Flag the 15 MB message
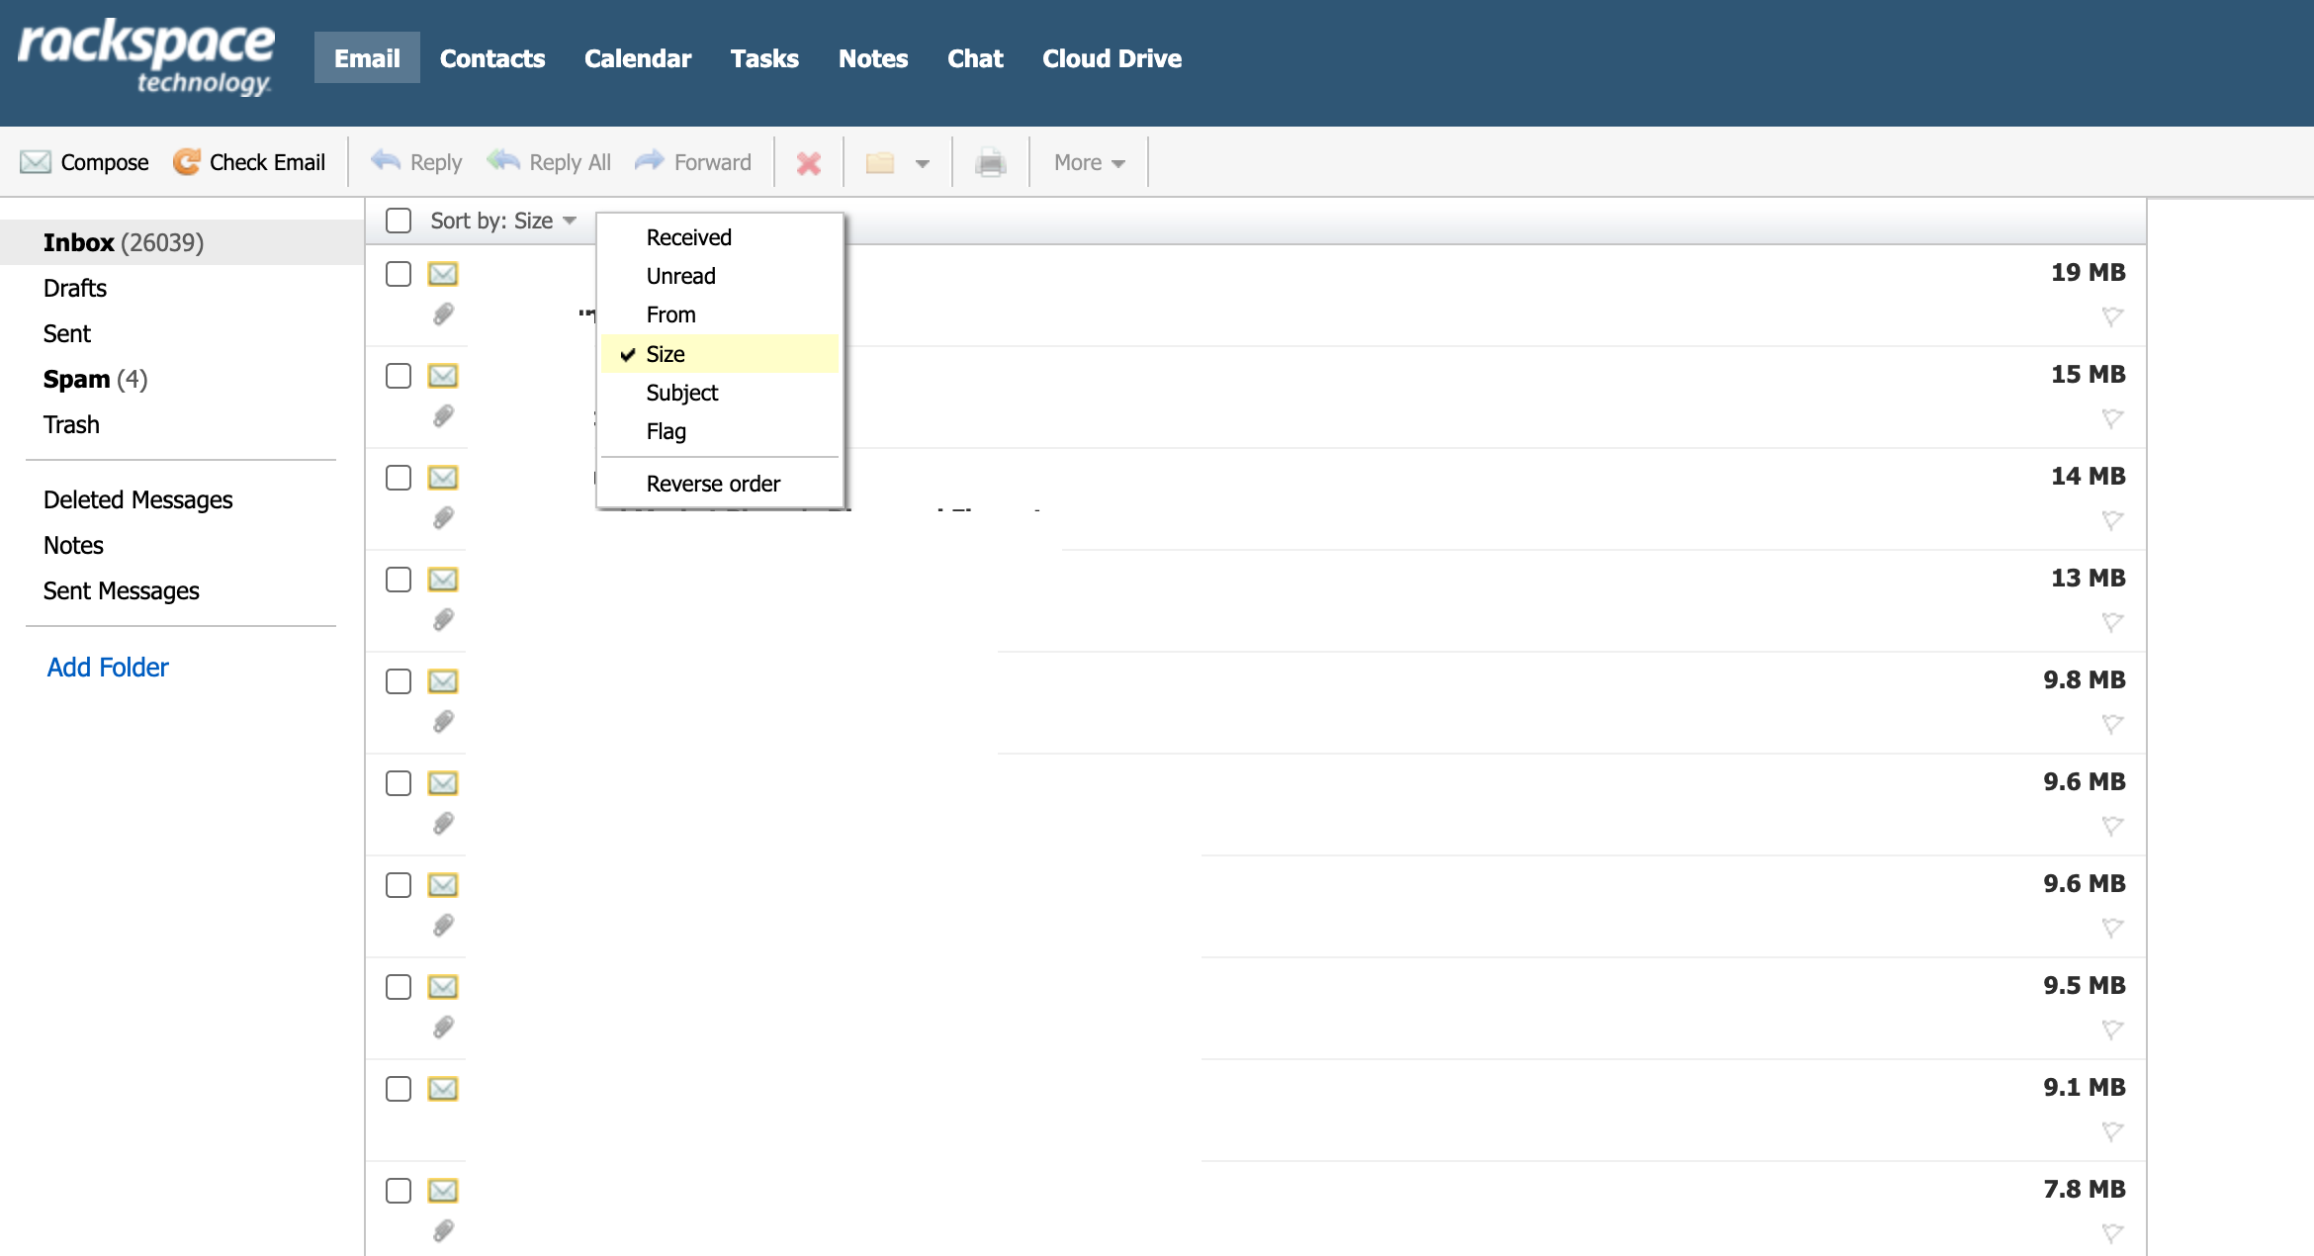 click(2112, 418)
